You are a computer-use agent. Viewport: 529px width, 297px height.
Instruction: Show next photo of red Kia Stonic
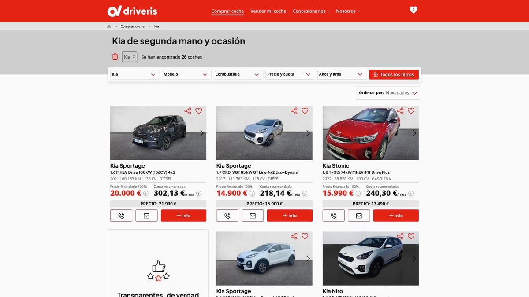pos(414,133)
